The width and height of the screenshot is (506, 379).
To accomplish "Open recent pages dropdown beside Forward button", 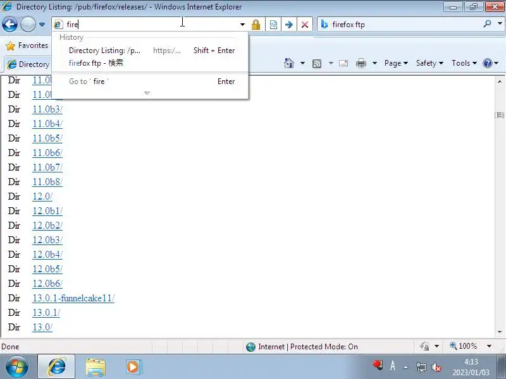I will pyautogui.click(x=42, y=25).
